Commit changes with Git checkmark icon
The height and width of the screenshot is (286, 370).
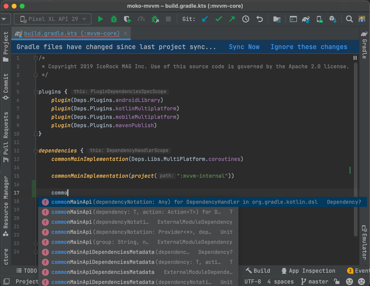point(218,19)
